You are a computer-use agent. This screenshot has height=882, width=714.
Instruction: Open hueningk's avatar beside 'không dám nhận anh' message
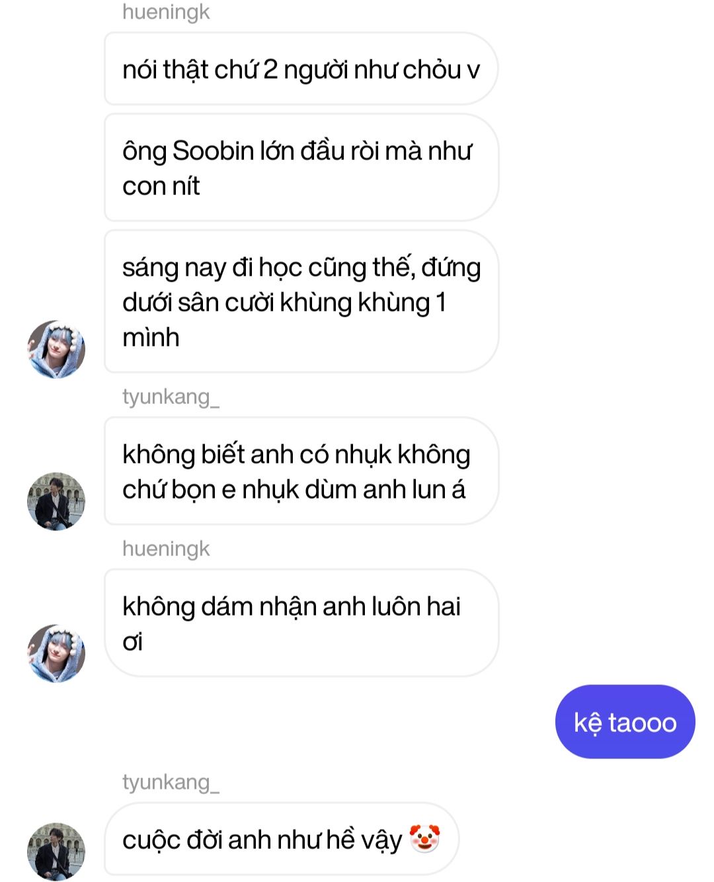(56, 653)
